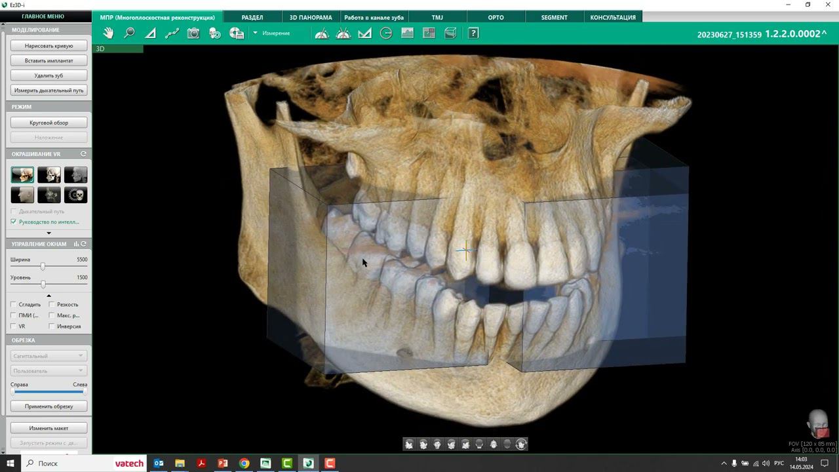Click the Удалить зуб button
This screenshot has width=839, height=472.
49,75
